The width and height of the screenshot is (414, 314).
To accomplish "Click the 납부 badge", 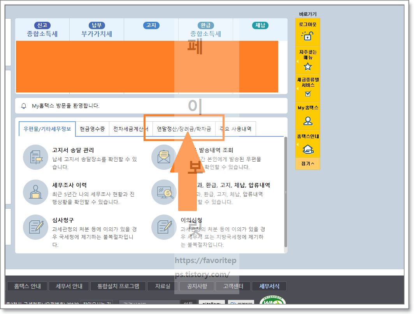I will tap(96, 25).
